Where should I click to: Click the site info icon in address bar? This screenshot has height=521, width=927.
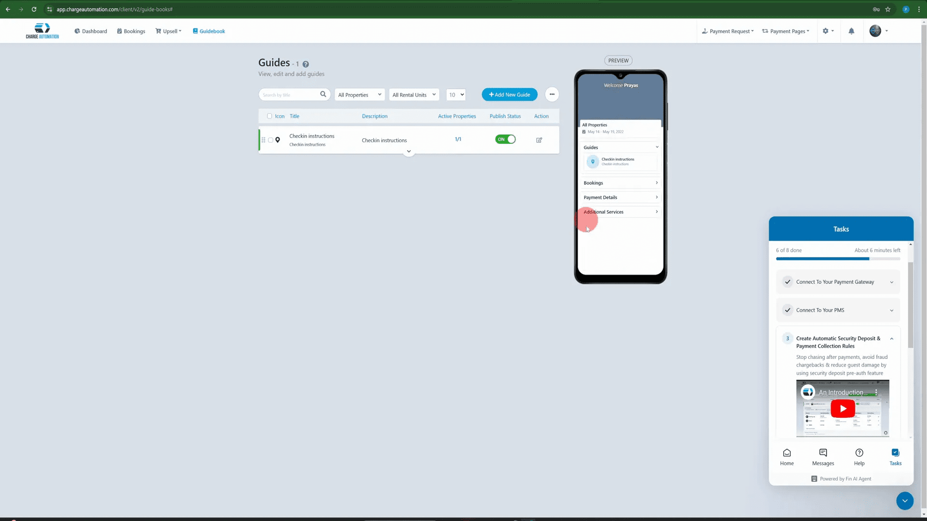49,9
